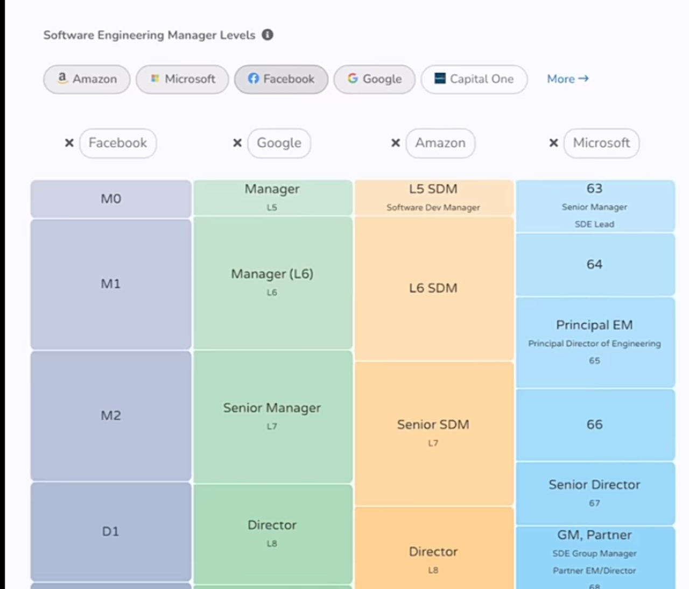The width and height of the screenshot is (689, 589).
Task: Select the Google company chip
Action: [375, 79]
